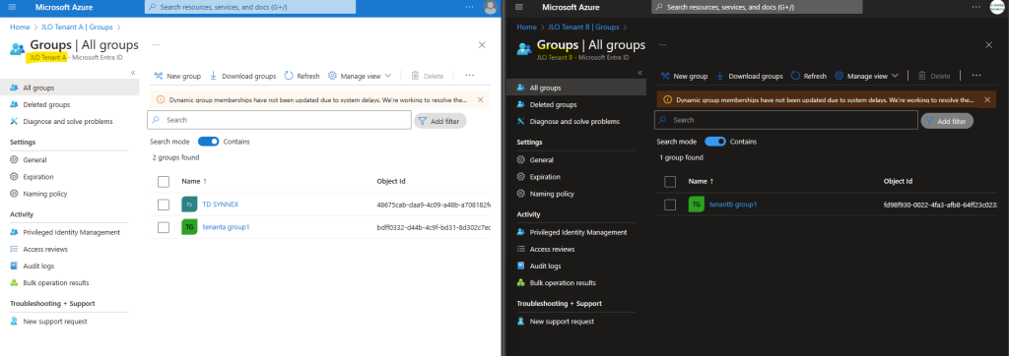Refresh the Tenant B groups list

point(809,76)
